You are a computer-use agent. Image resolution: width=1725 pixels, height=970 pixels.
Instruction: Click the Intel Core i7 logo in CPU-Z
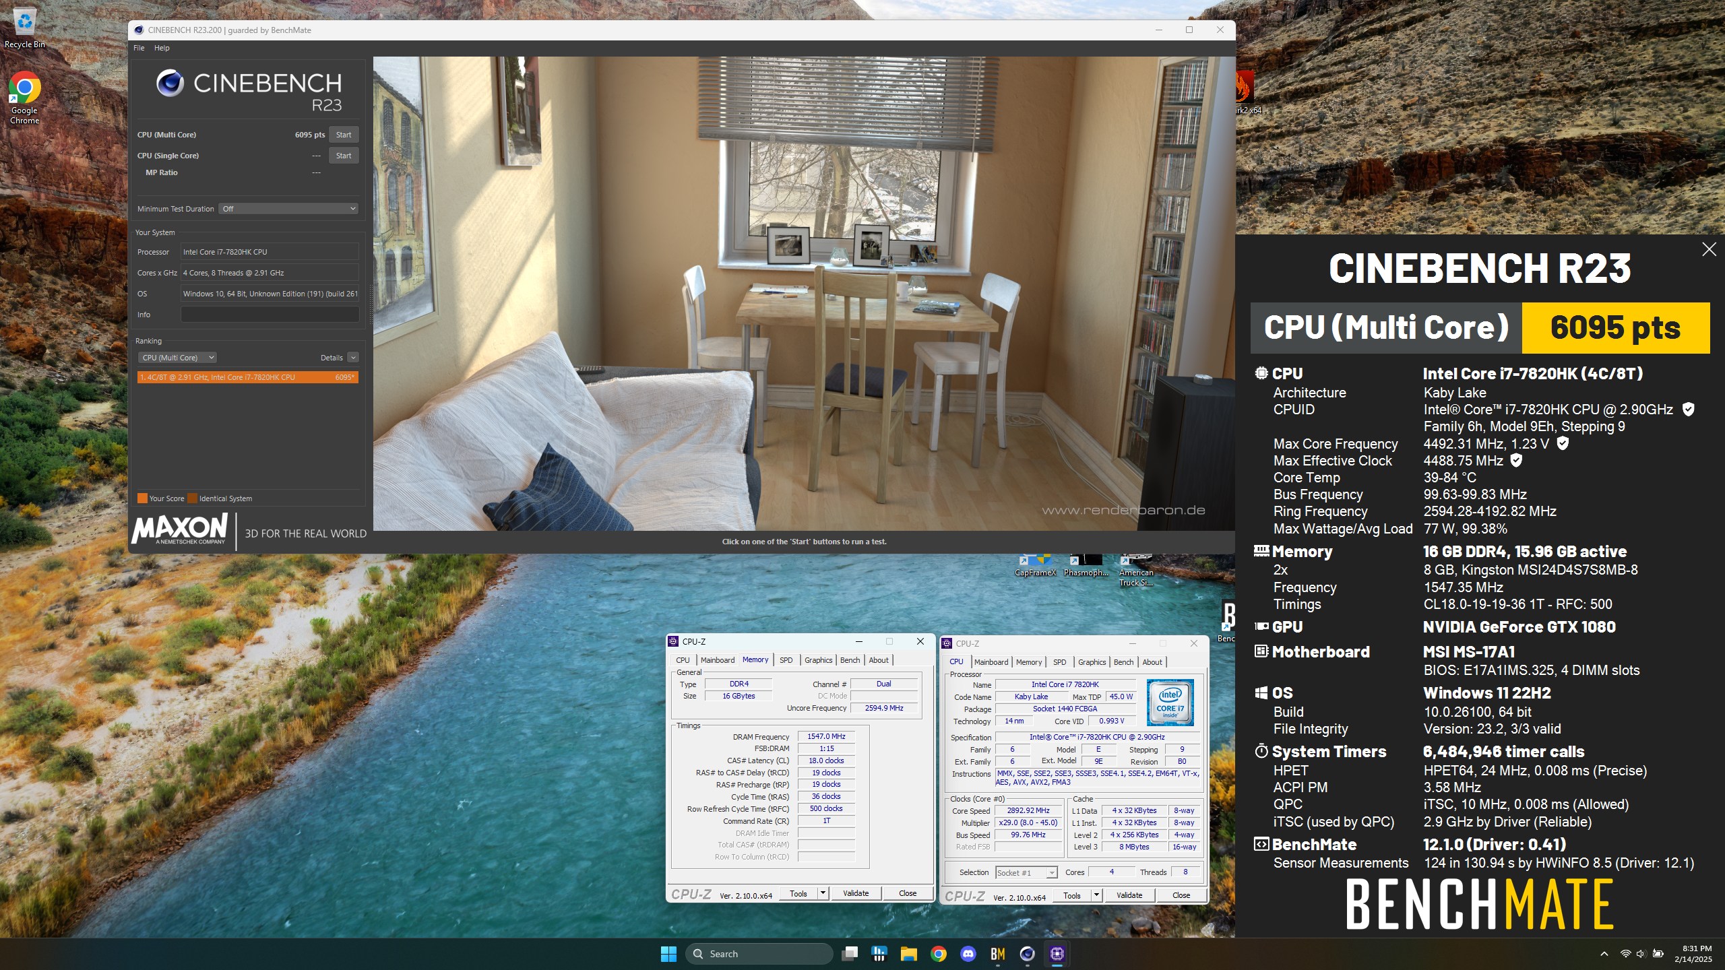point(1170,702)
